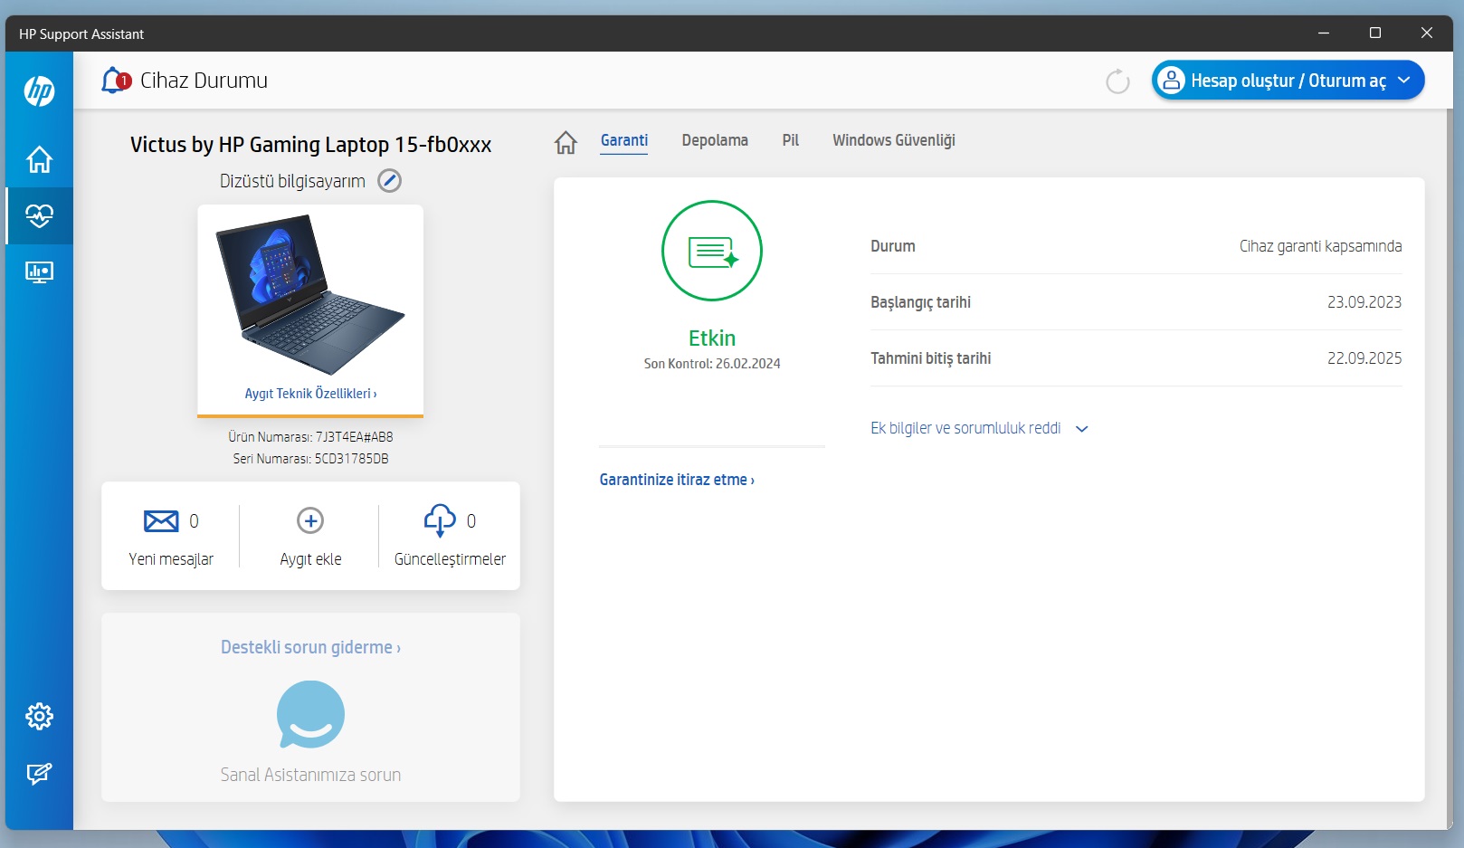This screenshot has height=848, width=1464.
Task: Select the device health heartbeat sidebar icon
Action: (39, 215)
